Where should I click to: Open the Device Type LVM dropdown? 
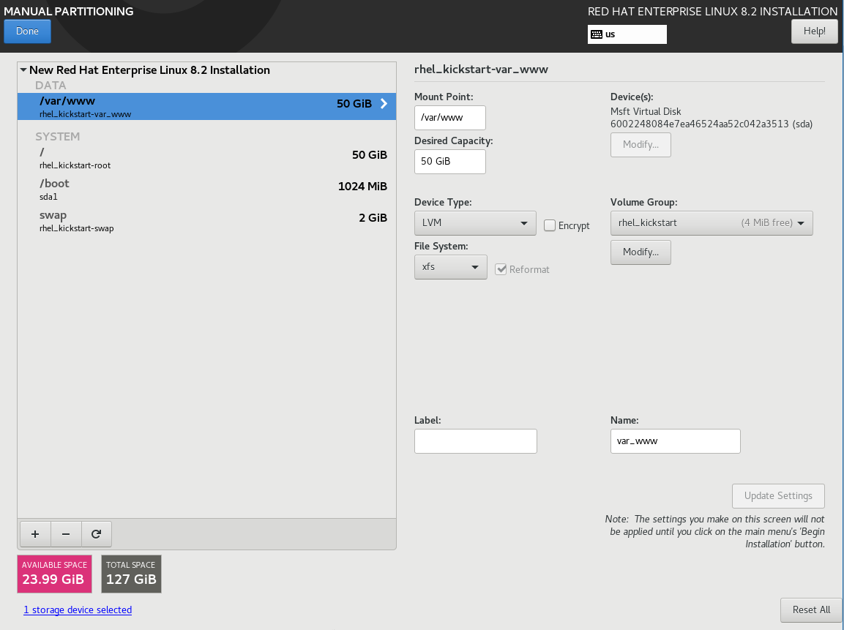coord(475,222)
